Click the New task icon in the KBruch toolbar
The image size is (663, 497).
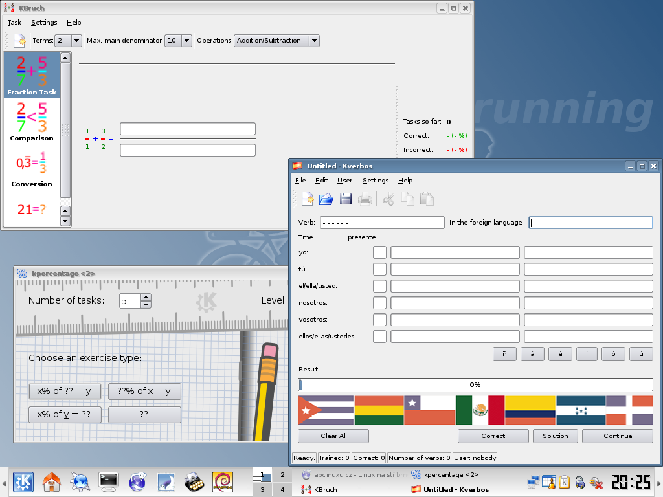[20, 41]
